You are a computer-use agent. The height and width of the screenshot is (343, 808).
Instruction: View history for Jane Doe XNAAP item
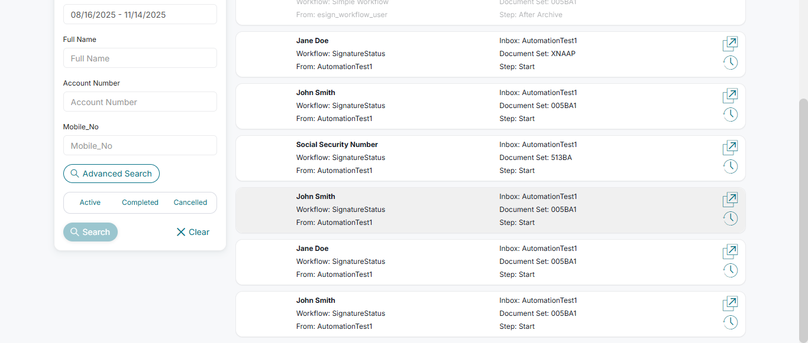730,63
